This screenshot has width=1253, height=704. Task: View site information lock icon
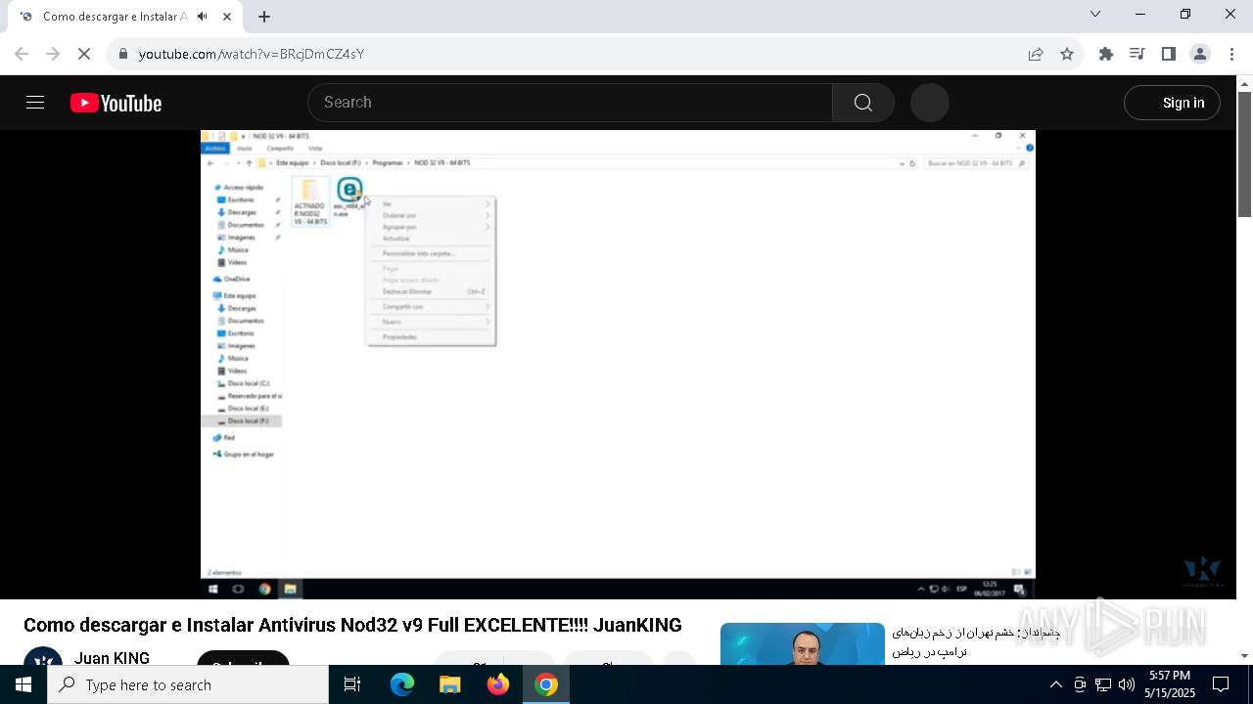pos(123,54)
